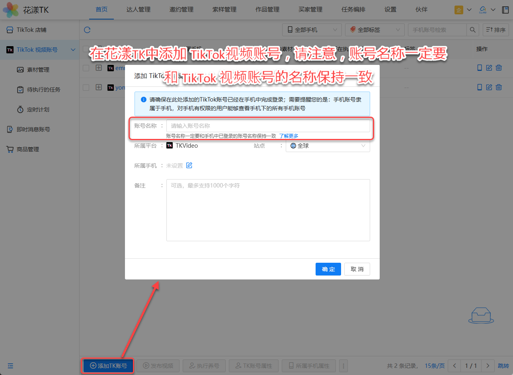This screenshot has width=513, height=375.
Task: Expand the first account row plus box
Action: coord(99,68)
